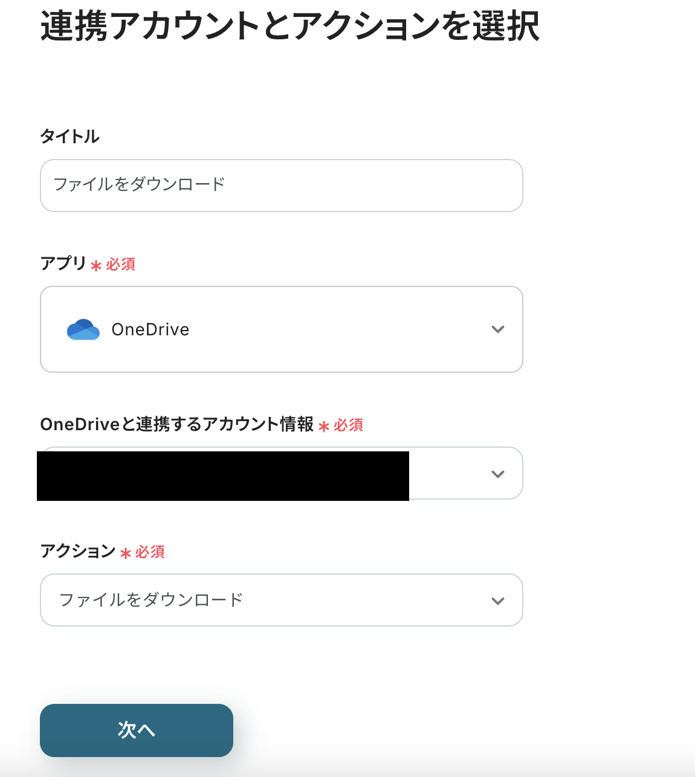Click the 必須 text next to アクション
Image resolution: width=695 pixels, height=777 pixels.
[150, 552]
